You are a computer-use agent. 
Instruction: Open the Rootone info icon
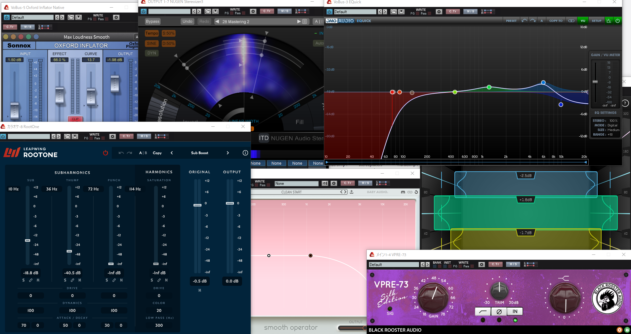pyautogui.click(x=245, y=153)
